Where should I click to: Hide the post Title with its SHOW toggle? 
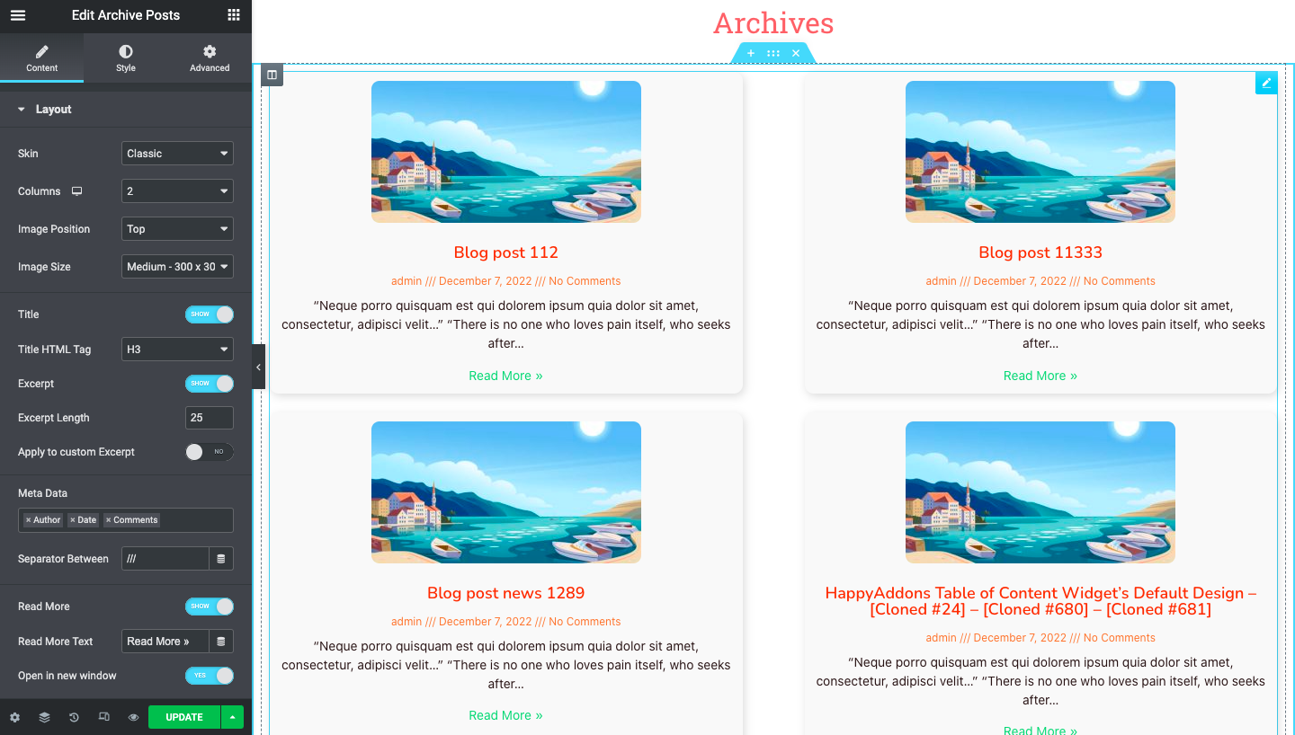coord(209,314)
